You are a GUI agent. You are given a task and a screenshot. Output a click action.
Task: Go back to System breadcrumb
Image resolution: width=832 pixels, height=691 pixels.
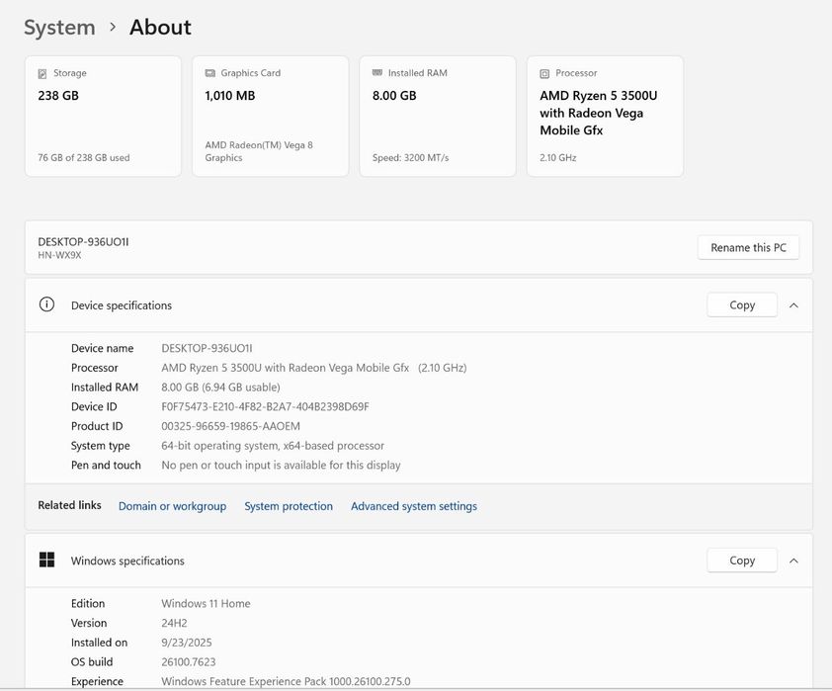[x=59, y=28]
